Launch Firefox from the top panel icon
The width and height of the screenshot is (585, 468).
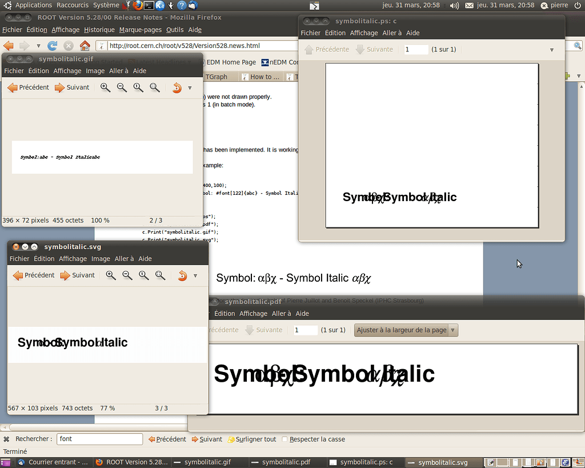click(138, 6)
